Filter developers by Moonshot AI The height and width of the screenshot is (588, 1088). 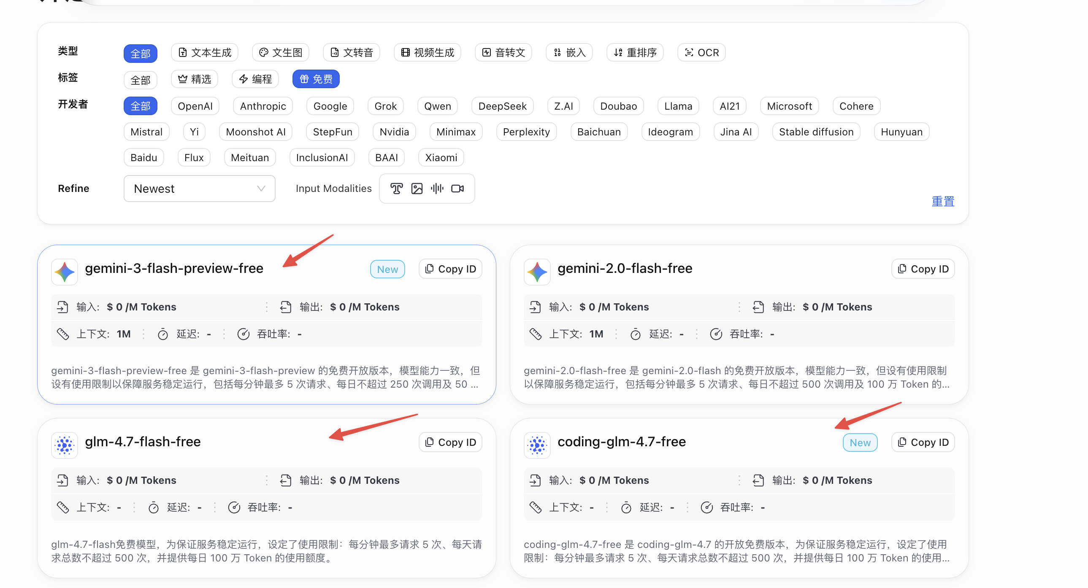click(255, 132)
